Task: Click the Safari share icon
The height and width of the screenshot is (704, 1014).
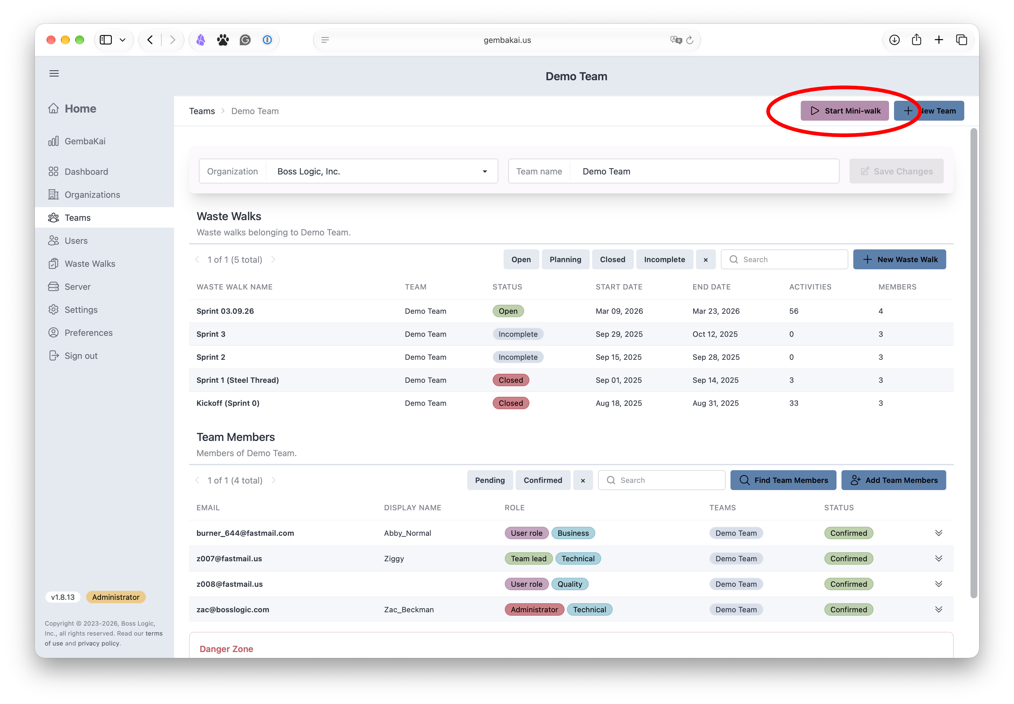Action: tap(917, 40)
